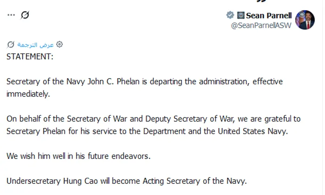325x195 pixels.
Task: Click the verified checkmark badge
Action: [x=229, y=15]
